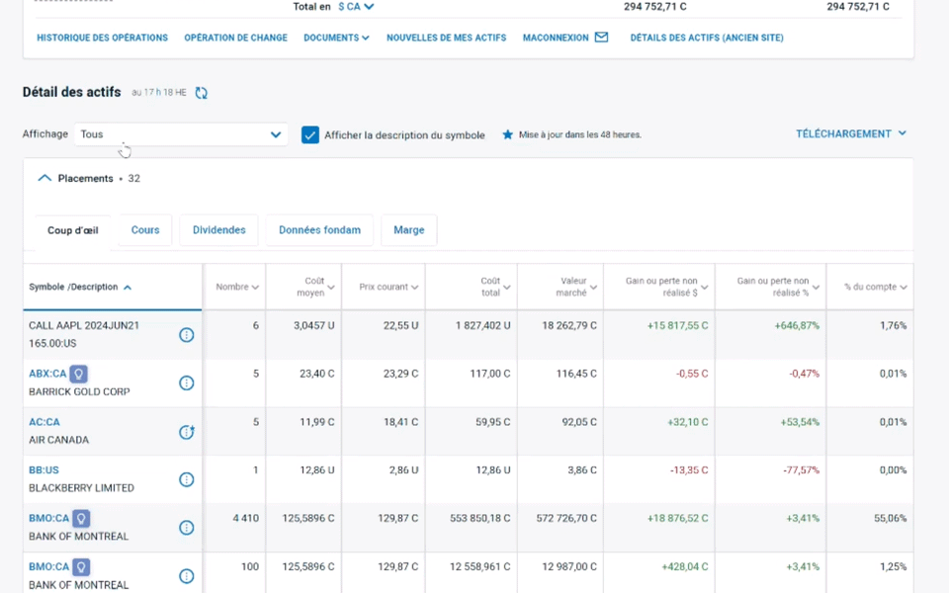
Task: Open Opération de change link
Action: [x=235, y=38]
